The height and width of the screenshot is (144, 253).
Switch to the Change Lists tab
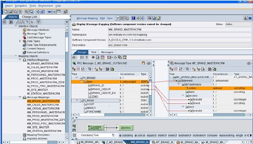click(x=30, y=17)
